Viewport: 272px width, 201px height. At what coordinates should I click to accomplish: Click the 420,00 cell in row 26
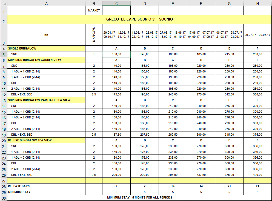(x=257, y=175)
